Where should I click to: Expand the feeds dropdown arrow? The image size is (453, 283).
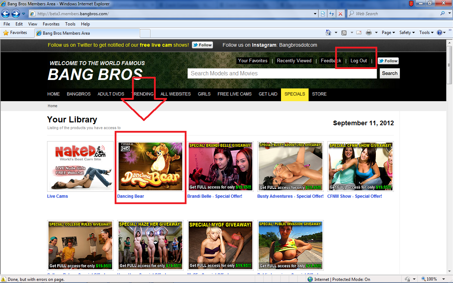[352, 33]
